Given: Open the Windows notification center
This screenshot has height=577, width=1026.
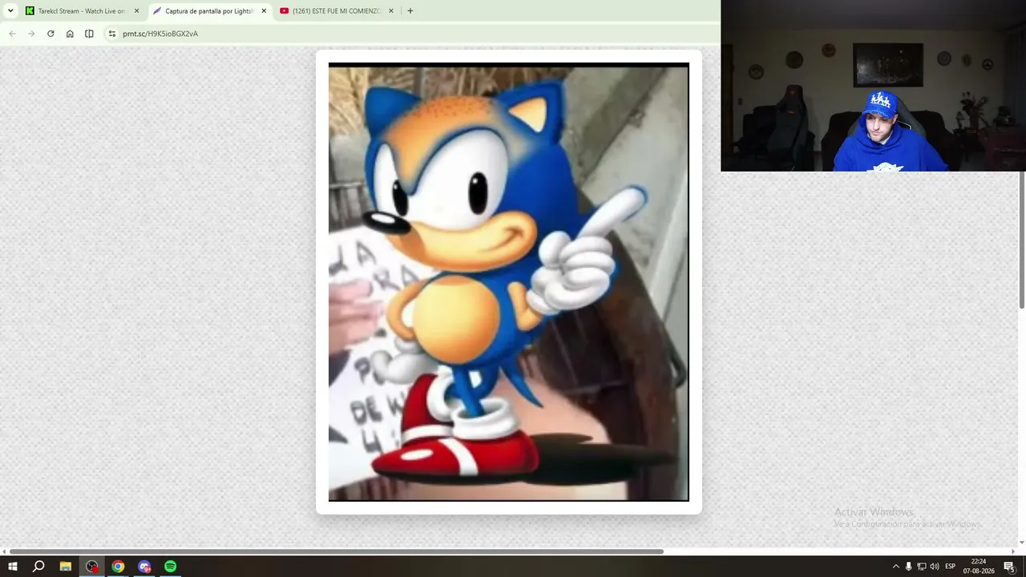Looking at the screenshot, I should click(x=1009, y=567).
